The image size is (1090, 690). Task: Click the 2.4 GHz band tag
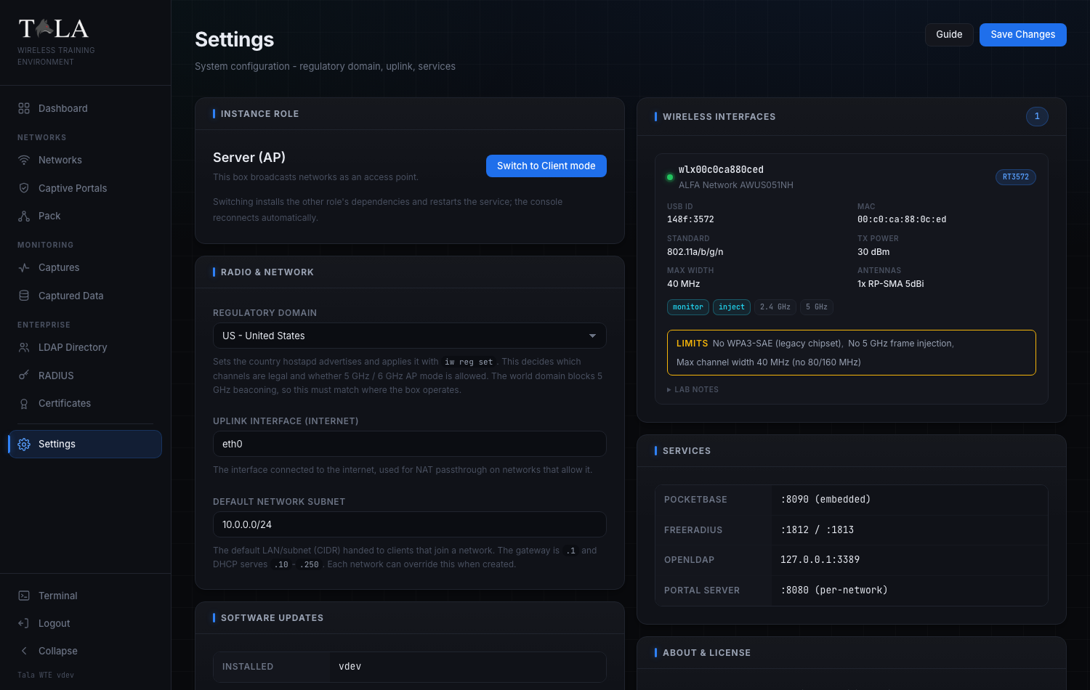point(775,307)
